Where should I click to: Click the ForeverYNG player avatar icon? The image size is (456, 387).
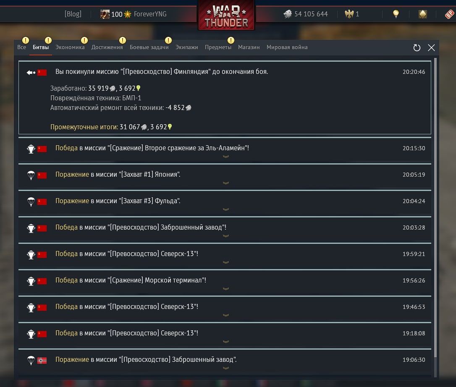coord(105,14)
